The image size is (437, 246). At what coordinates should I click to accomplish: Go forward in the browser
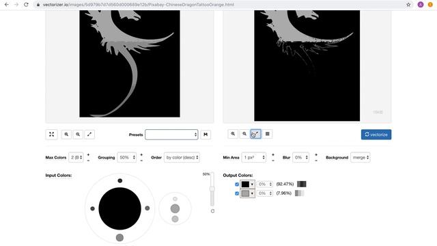coord(16,5)
